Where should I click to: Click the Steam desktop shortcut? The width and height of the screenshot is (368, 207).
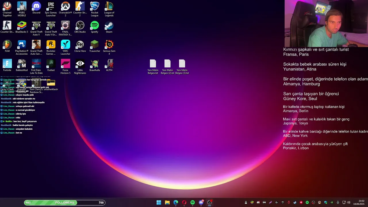tap(109, 27)
